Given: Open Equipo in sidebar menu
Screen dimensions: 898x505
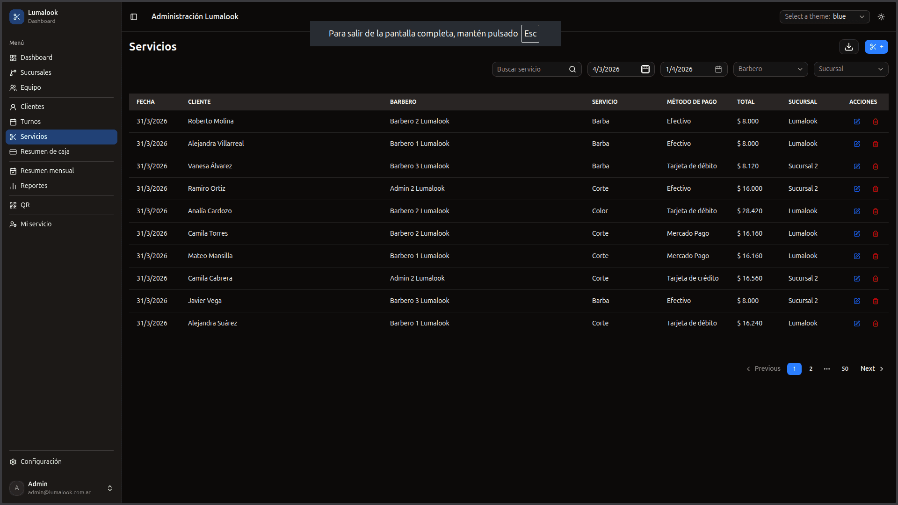Looking at the screenshot, I should [x=61, y=87].
